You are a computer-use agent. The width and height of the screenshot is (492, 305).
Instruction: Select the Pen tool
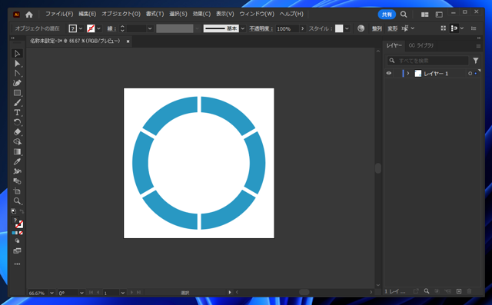click(17, 83)
